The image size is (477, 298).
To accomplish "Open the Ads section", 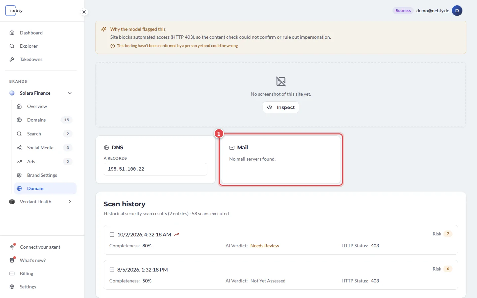I will tap(45, 162).
